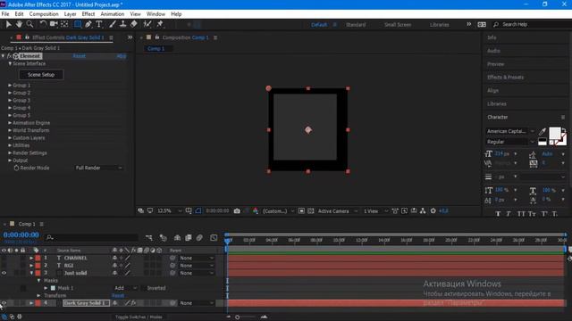The image size is (572, 321).
Task: Enable Motion Blur icon in timeline
Action: click(199, 238)
